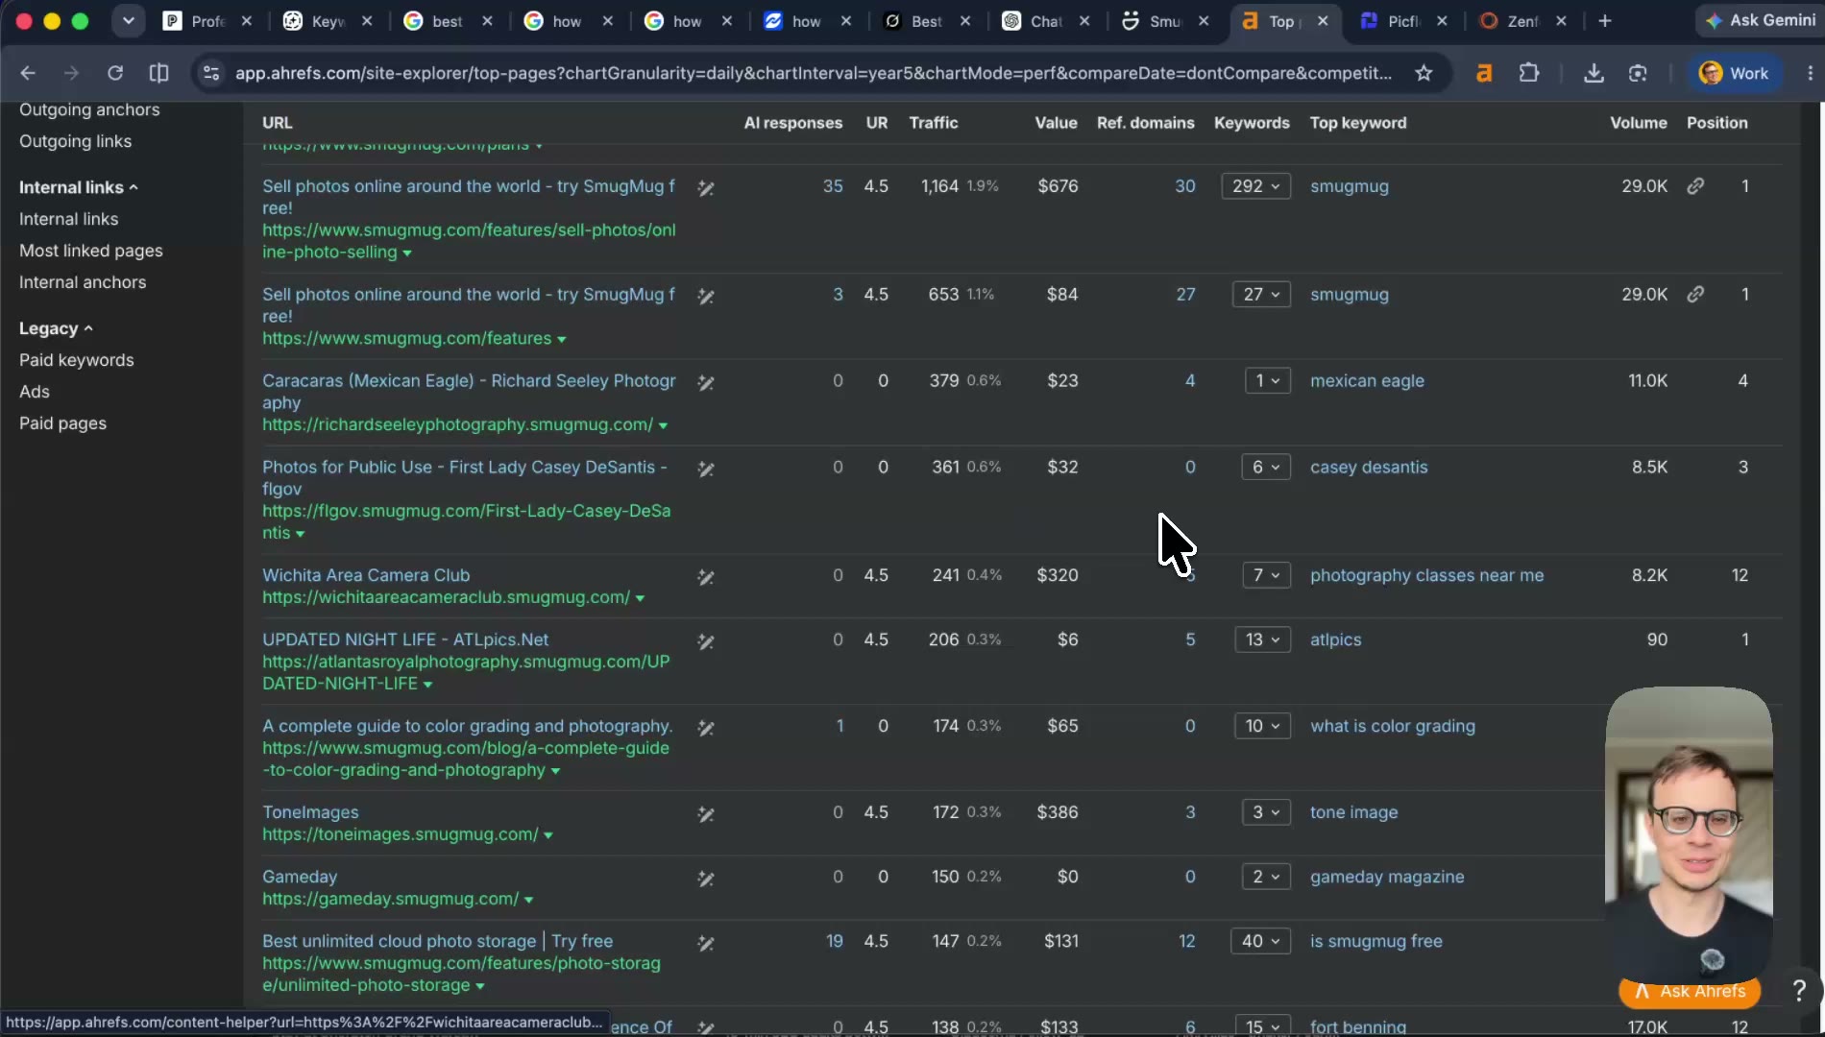Open the gameday.smugmug.com URL link
The width and height of the screenshot is (1825, 1037).
(390, 899)
